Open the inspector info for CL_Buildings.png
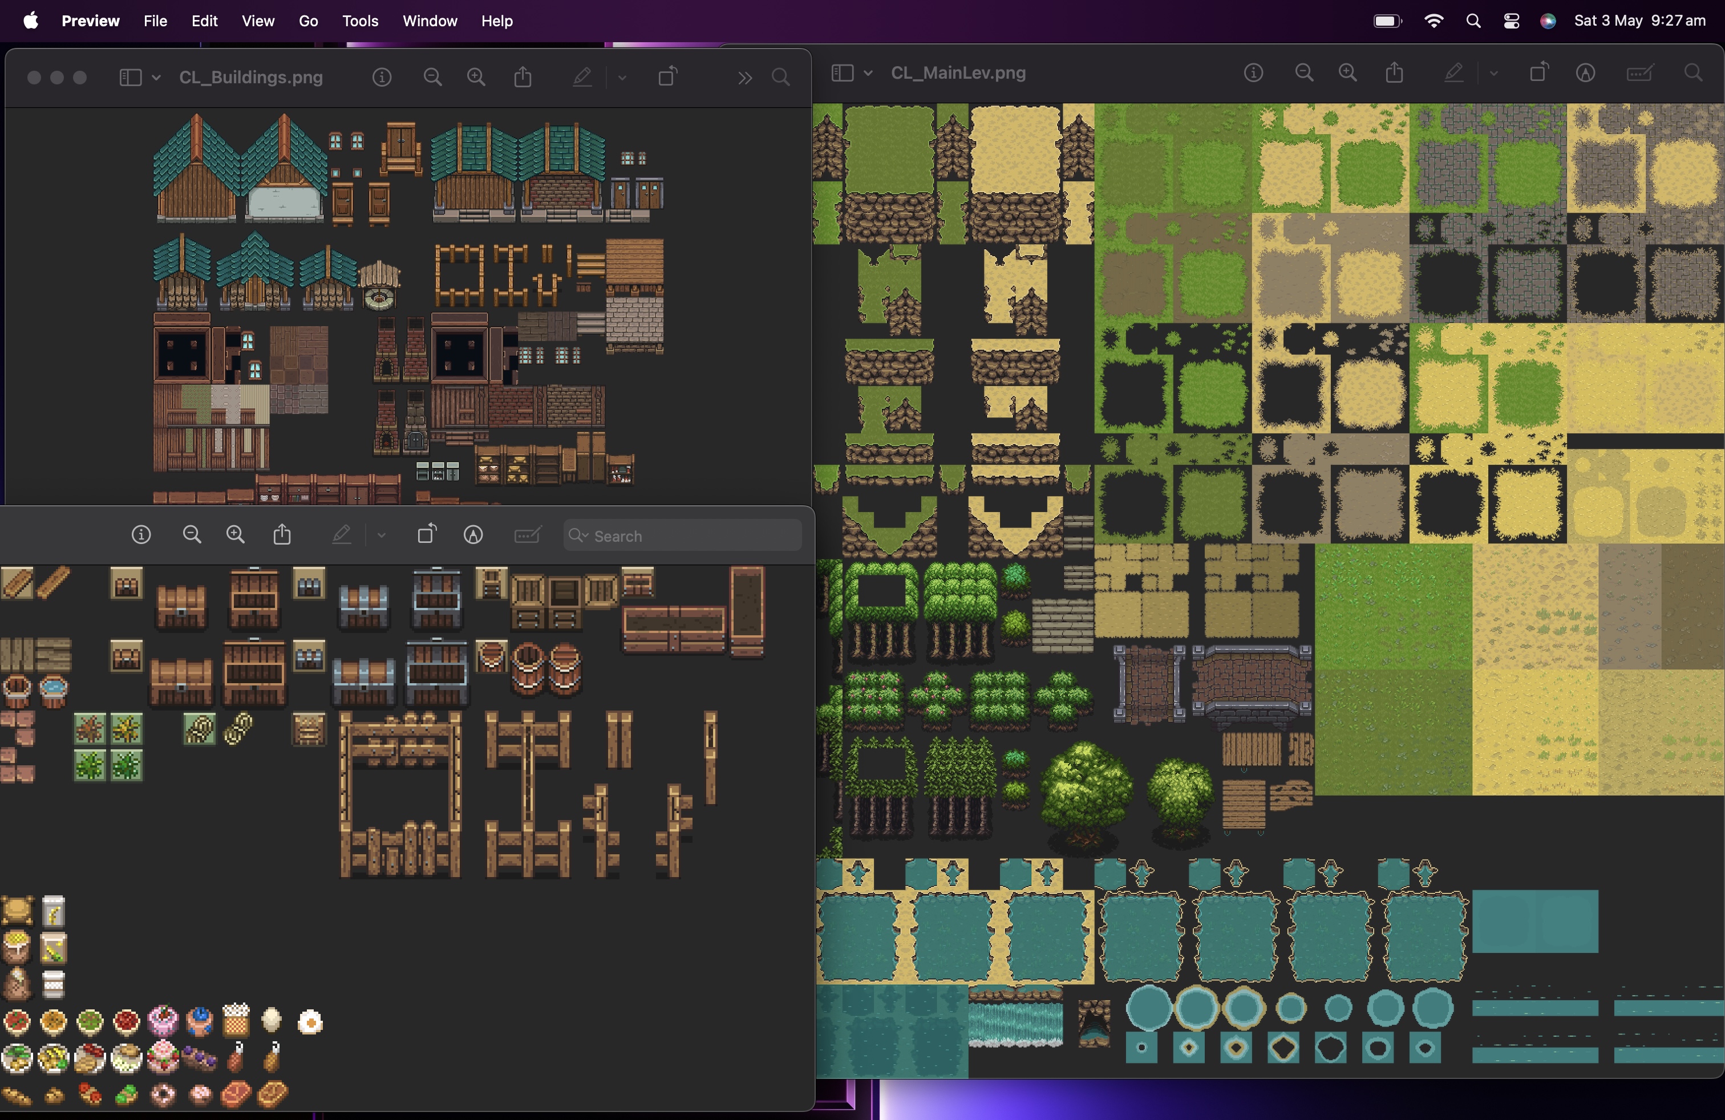This screenshot has height=1120, width=1725. pyautogui.click(x=382, y=78)
